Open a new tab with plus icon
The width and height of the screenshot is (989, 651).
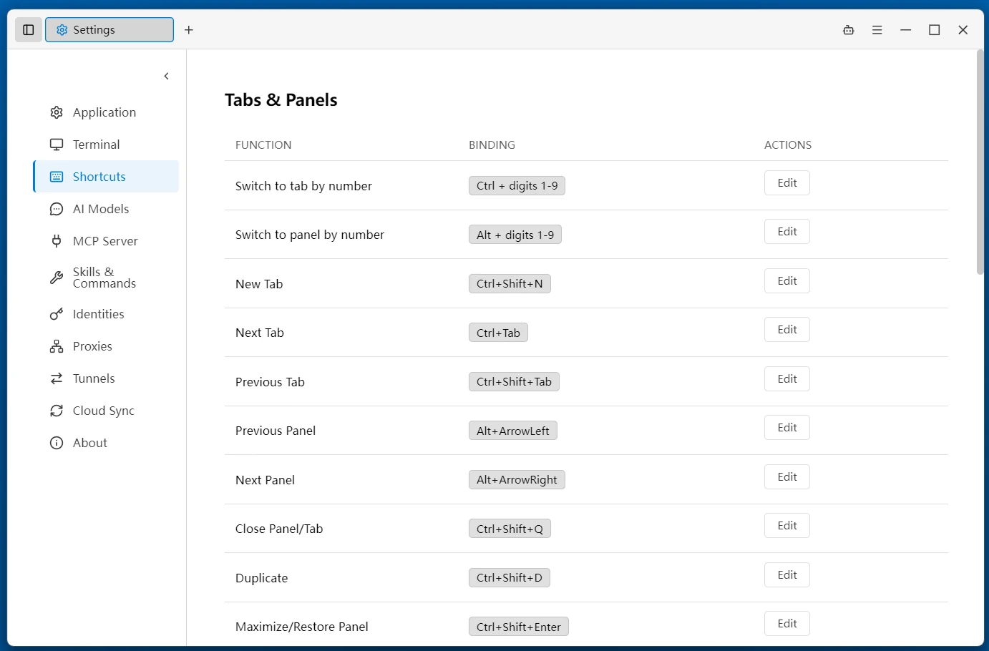click(189, 30)
